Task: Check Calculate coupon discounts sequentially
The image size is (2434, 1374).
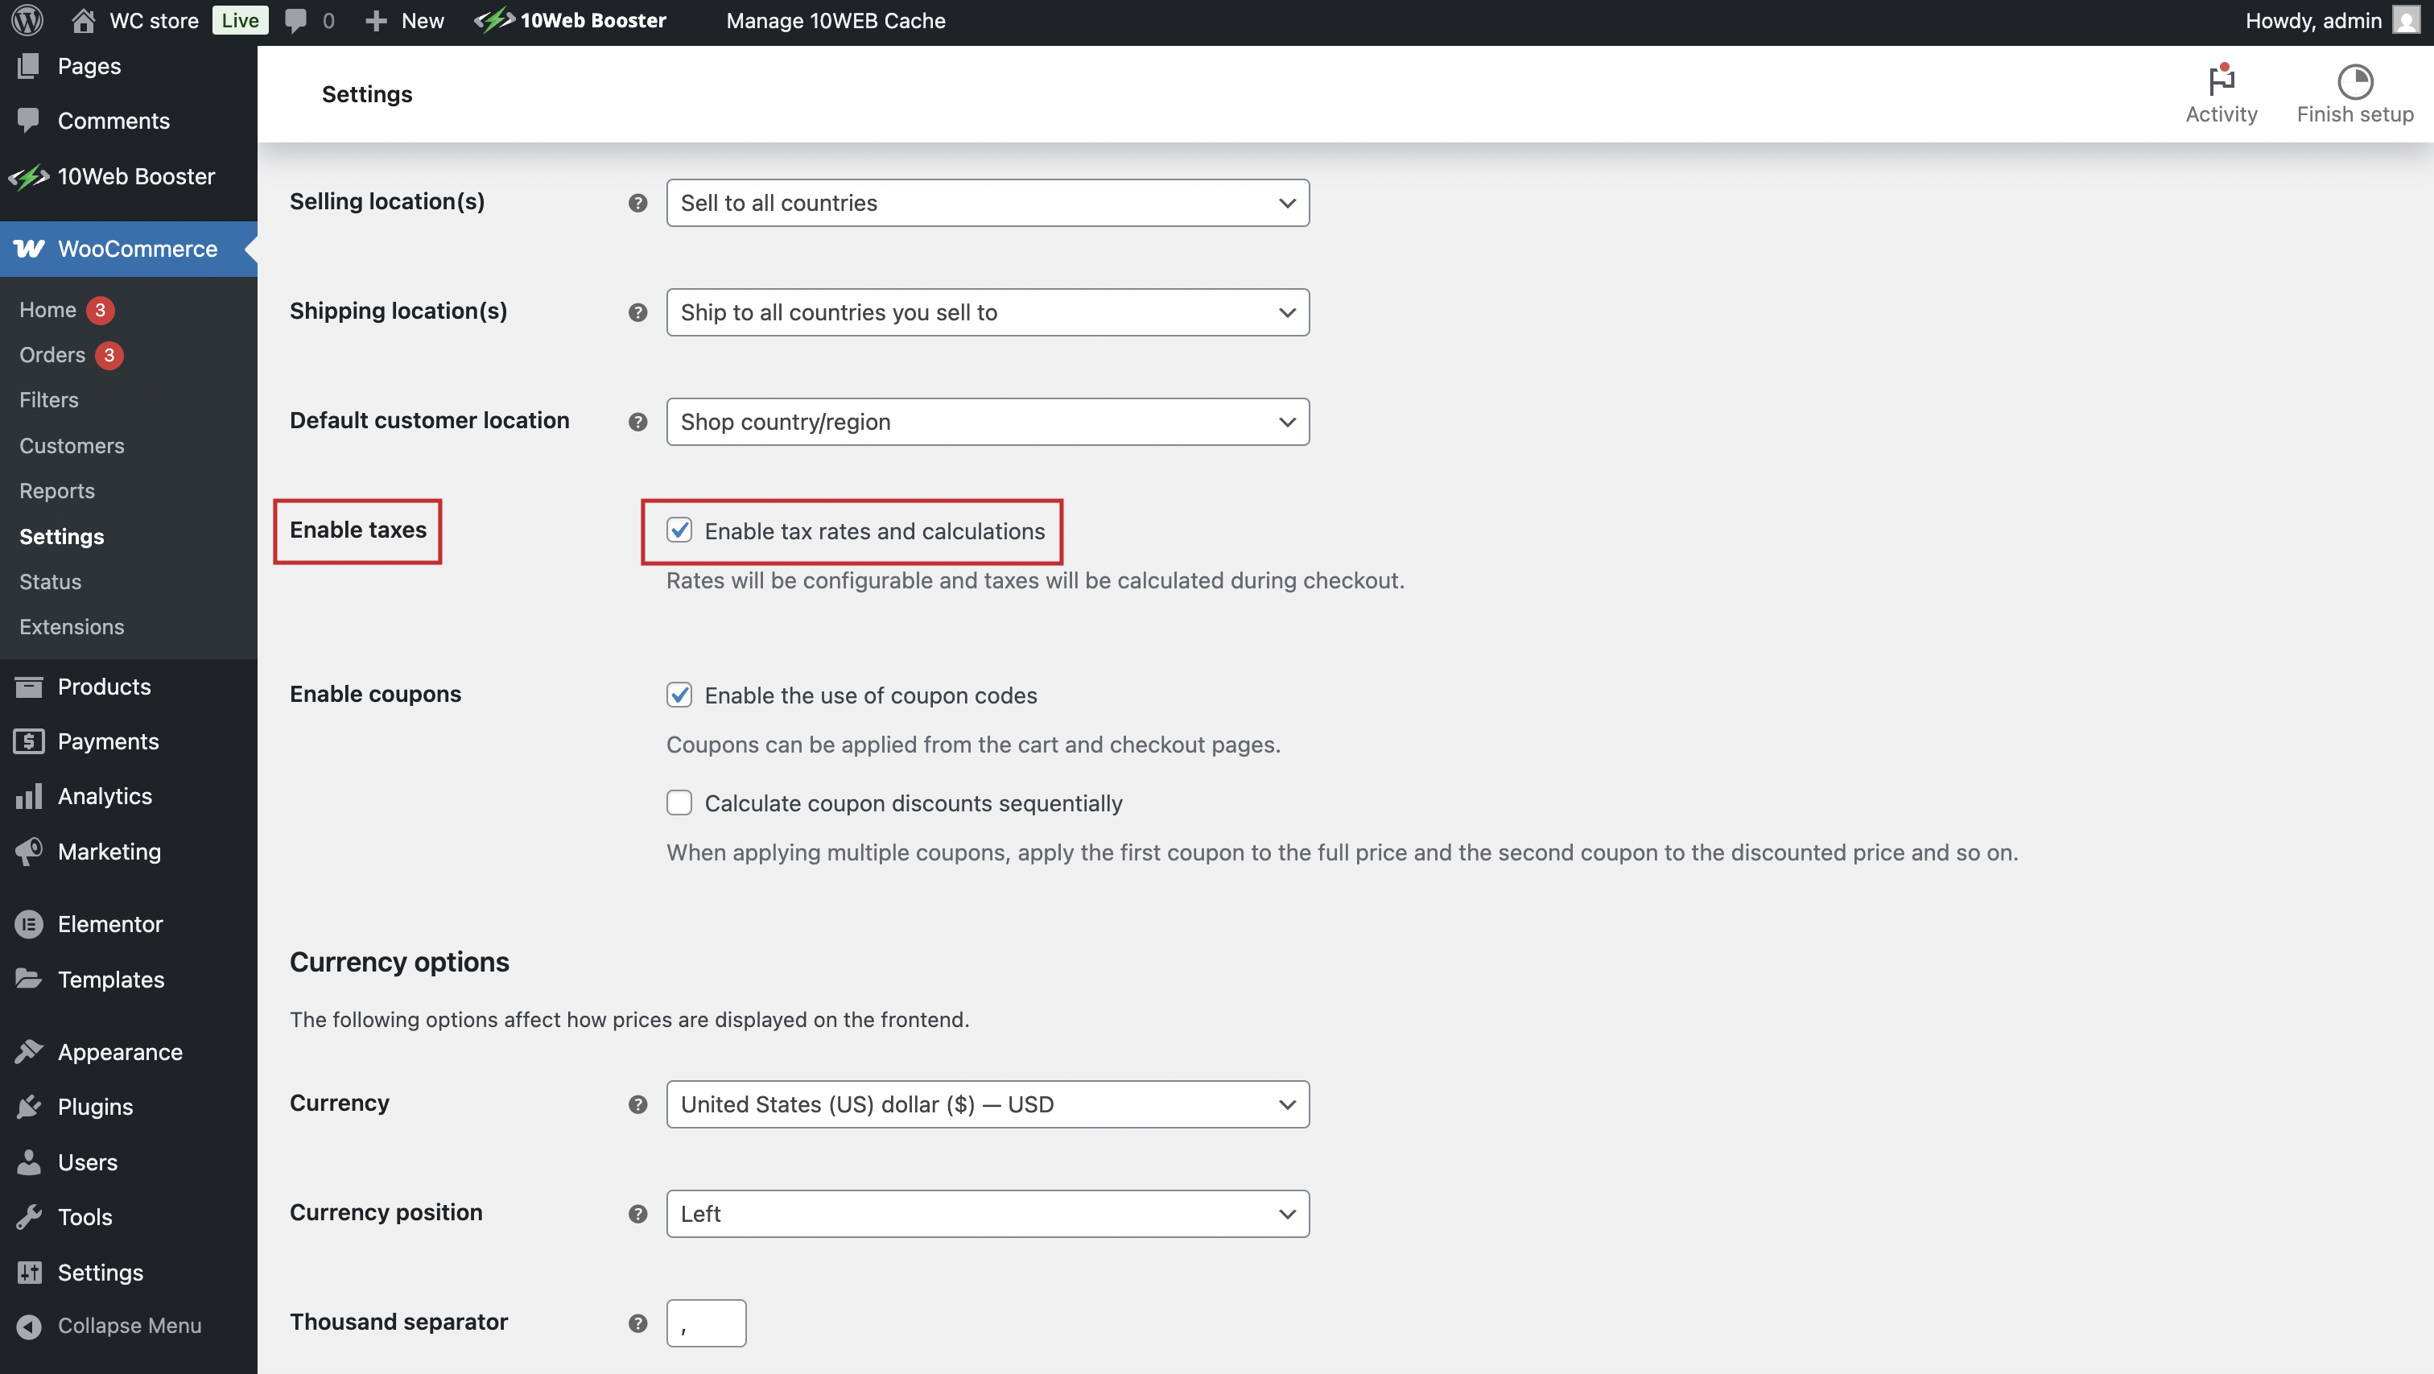Action: [679, 803]
